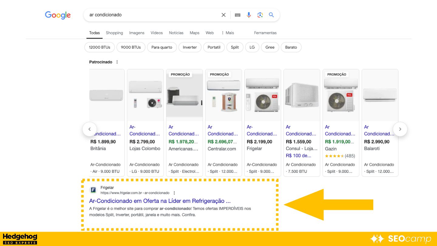Open the Ar-Condicionado em Oferta Frigelar result link
This screenshot has width=437, height=246.
160,201
